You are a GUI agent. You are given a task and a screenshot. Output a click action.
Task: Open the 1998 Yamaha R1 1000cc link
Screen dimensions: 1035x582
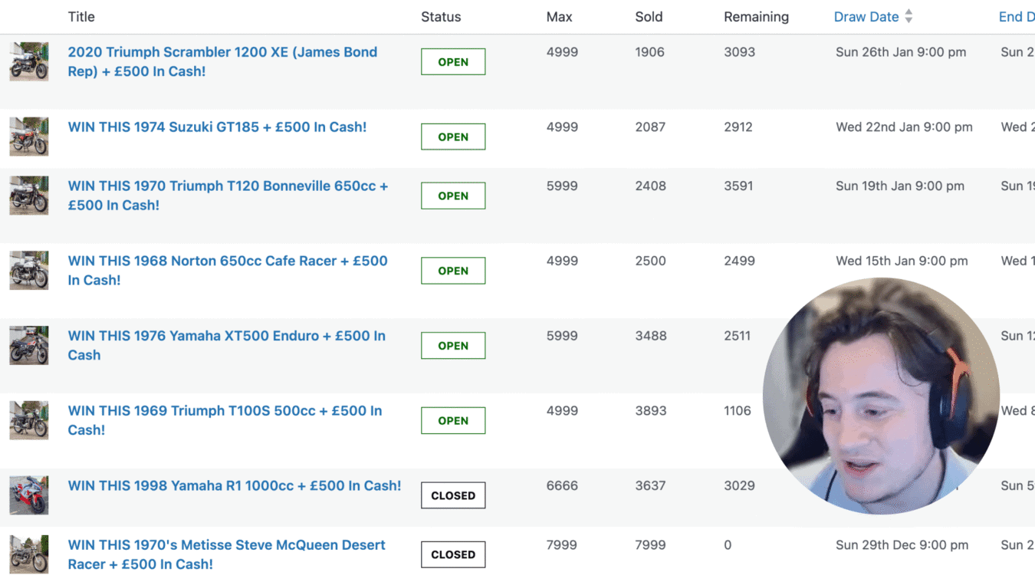pyautogui.click(x=235, y=485)
